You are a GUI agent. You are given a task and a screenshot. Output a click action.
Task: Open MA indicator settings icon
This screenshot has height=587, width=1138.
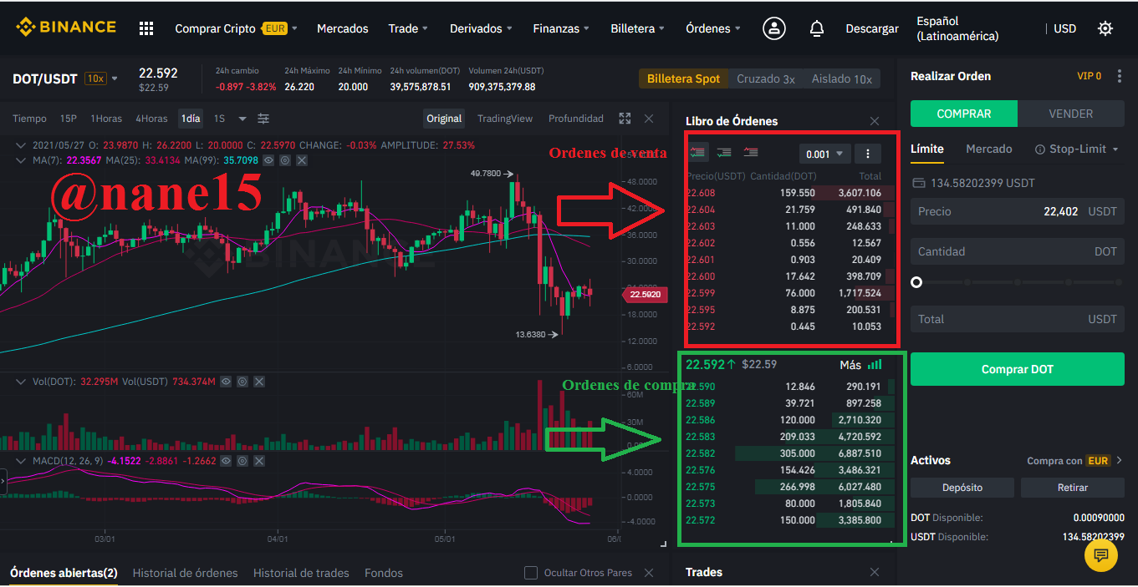285,160
